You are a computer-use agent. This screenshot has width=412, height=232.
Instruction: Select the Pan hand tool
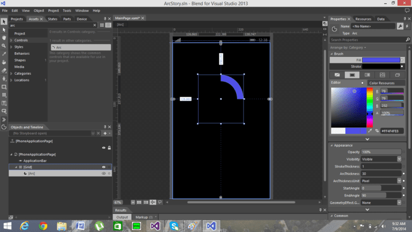point(4,38)
